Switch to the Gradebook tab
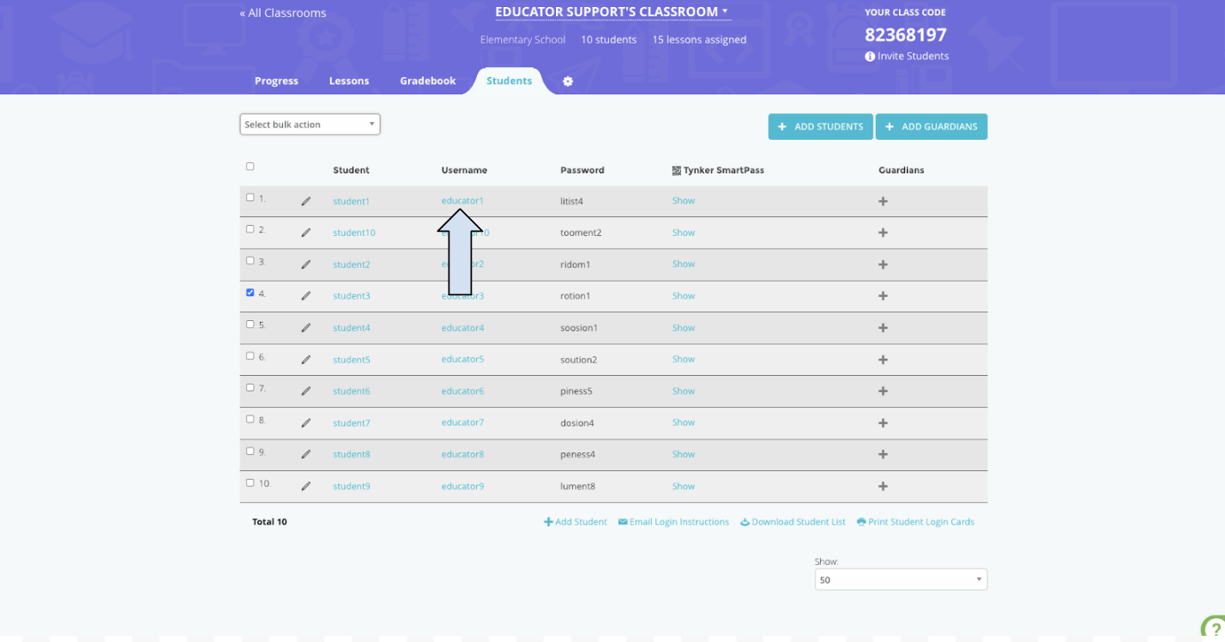 [x=427, y=81]
